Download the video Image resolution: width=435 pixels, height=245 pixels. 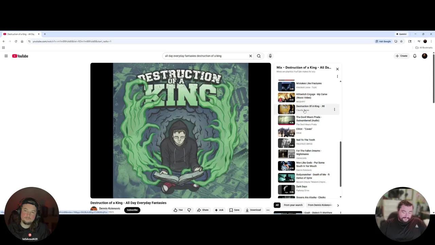click(x=253, y=210)
